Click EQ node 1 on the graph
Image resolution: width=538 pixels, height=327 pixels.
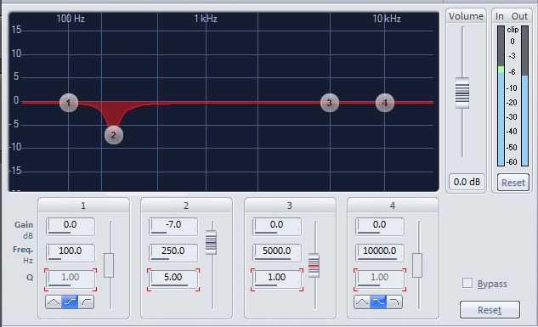coord(69,103)
